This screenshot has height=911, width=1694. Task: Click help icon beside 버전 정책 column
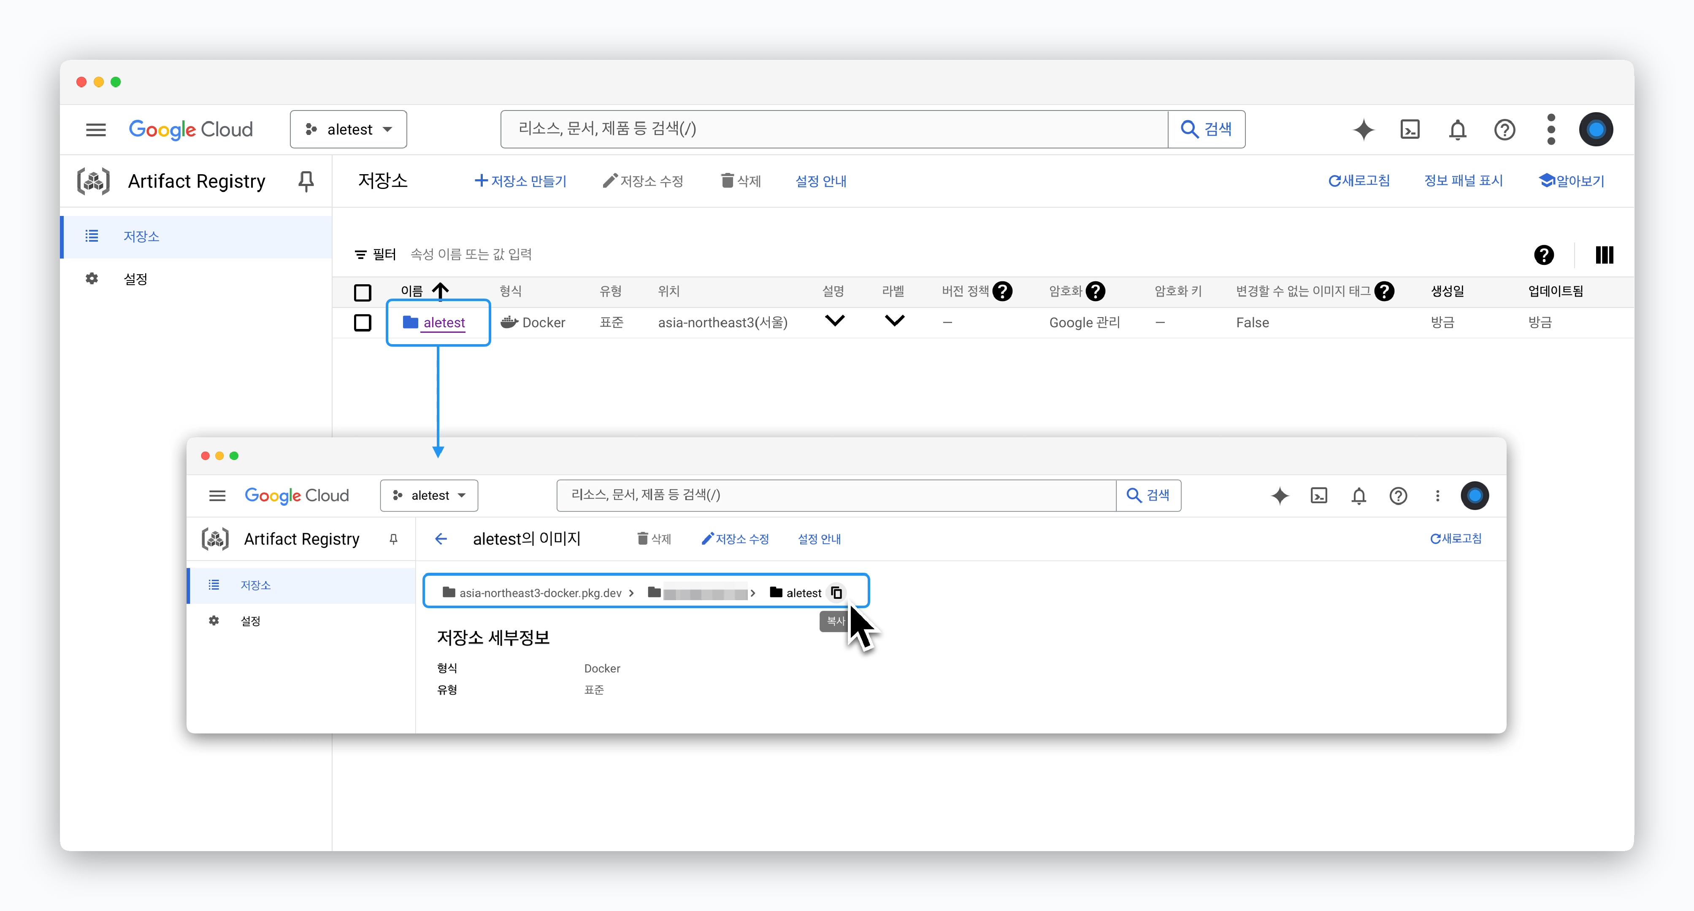pyautogui.click(x=1002, y=291)
